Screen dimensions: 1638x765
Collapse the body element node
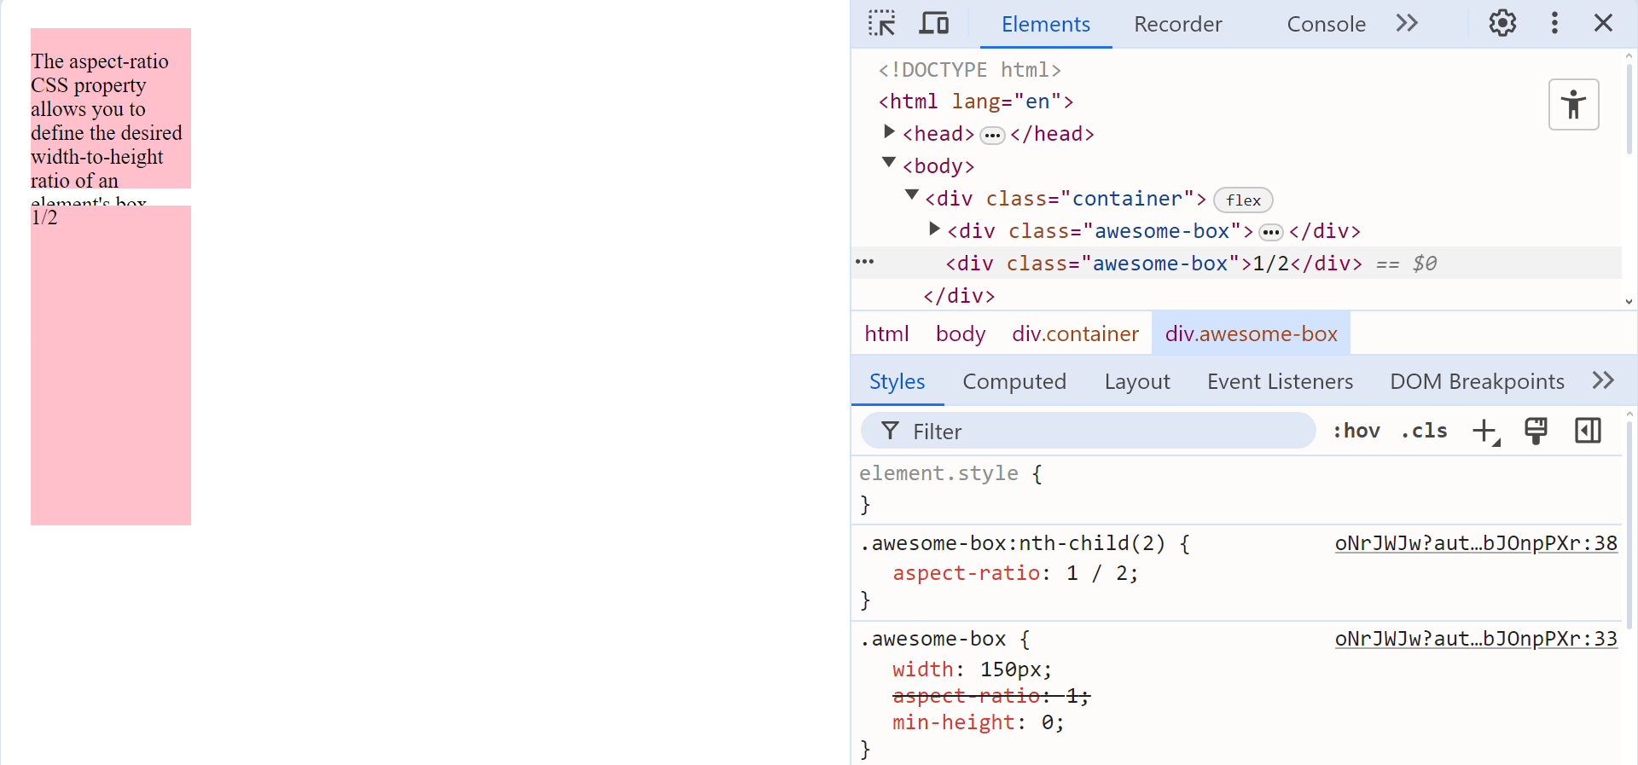(x=889, y=163)
